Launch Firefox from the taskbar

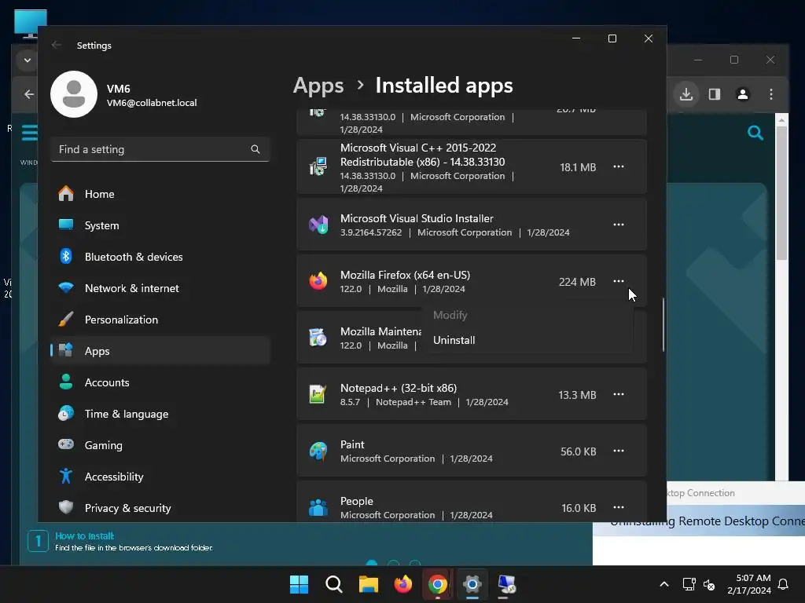[403, 584]
